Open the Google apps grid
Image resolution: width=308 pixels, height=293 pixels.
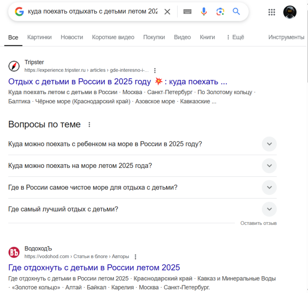[272, 12]
